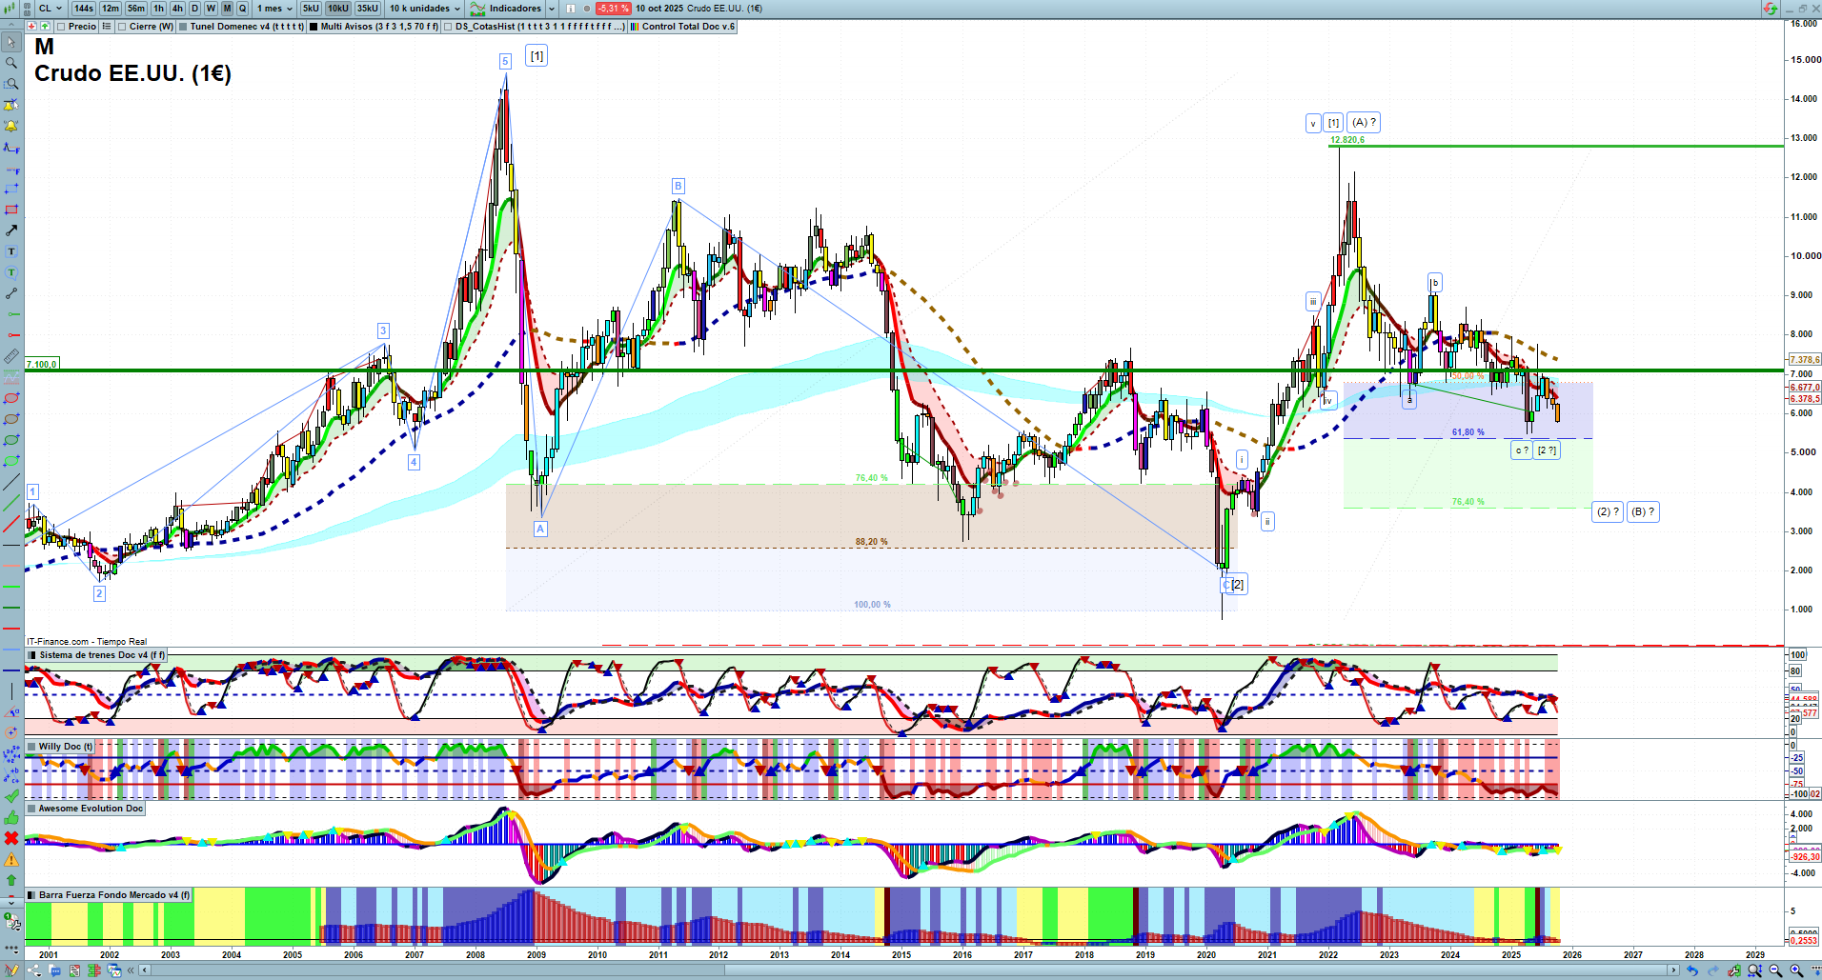Image resolution: width=1822 pixels, height=980 pixels.
Task: Toggle the DS_CotasHist checkbox
Action: coord(448,27)
